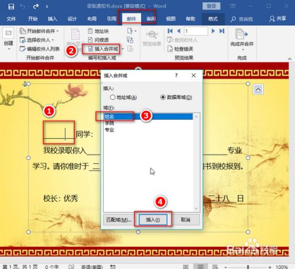The width and height of the screenshot is (295, 269).
Task: Click the 共享 share button
Action: (278, 19)
